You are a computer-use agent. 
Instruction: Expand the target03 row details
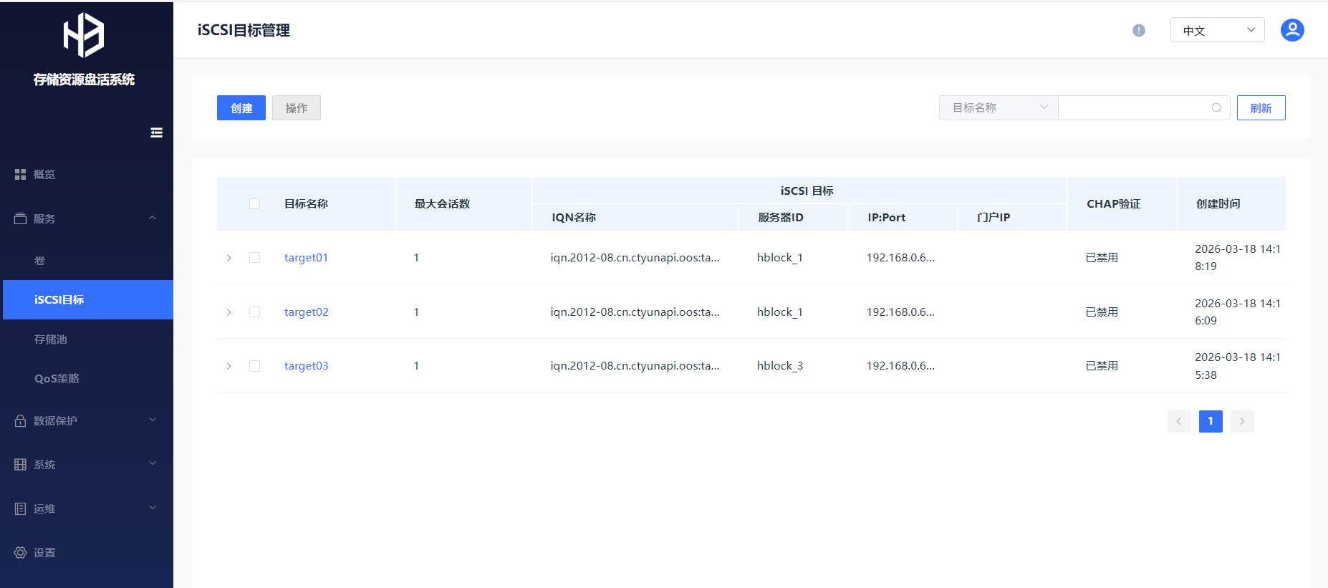229,366
